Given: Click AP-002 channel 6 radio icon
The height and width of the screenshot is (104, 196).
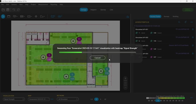Looking at the screenshot, I should pos(137,41).
